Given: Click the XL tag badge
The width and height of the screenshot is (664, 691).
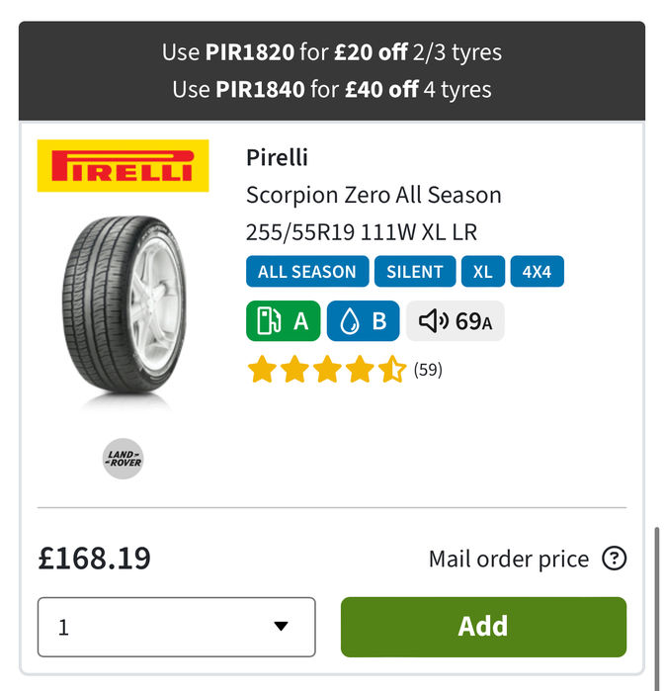Looking at the screenshot, I should pyautogui.click(x=483, y=272).
